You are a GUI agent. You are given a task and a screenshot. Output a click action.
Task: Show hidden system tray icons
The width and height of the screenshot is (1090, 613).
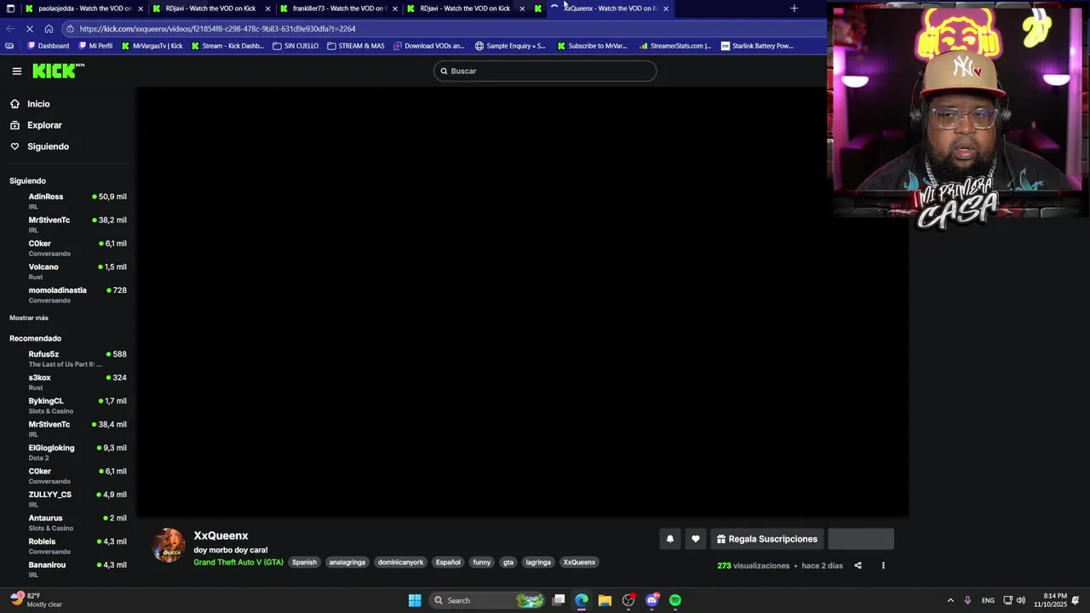950,600
